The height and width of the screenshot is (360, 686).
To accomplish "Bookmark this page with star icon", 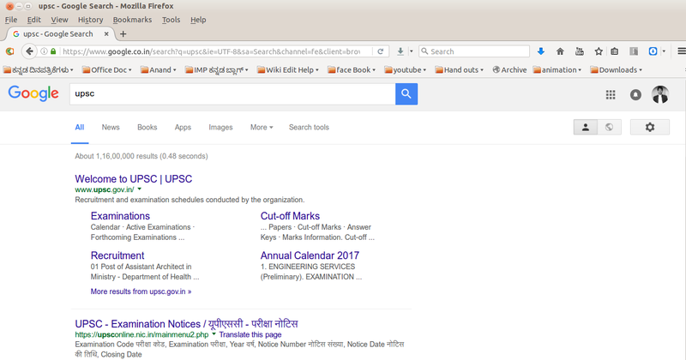I will [599, 51].
